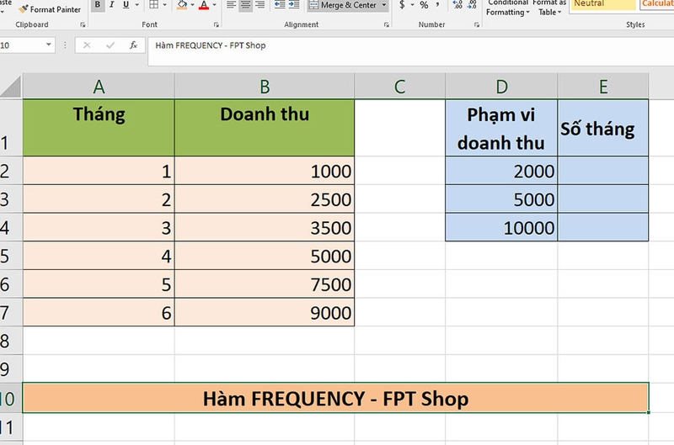Select row 8 header
Screen dimensions: 674x445
pyautogui.click(x=11, y=342)
